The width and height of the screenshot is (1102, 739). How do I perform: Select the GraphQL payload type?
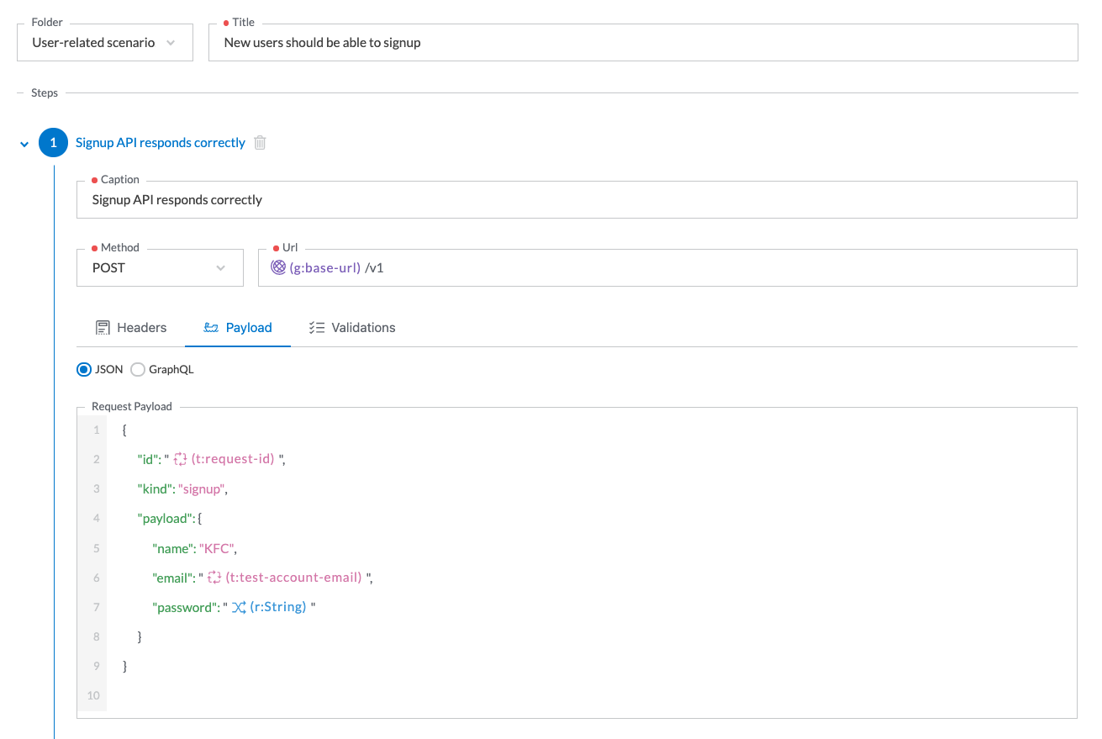point(138,369)
